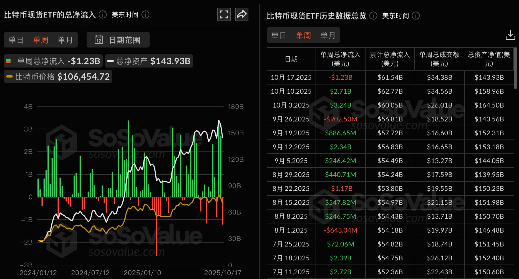519x279 pixels.
Task: Expand the net inflow chart to fullscreen
Action: pos(224,14)
